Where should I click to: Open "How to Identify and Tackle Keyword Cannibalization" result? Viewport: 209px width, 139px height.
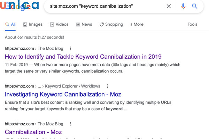point(83,57)
